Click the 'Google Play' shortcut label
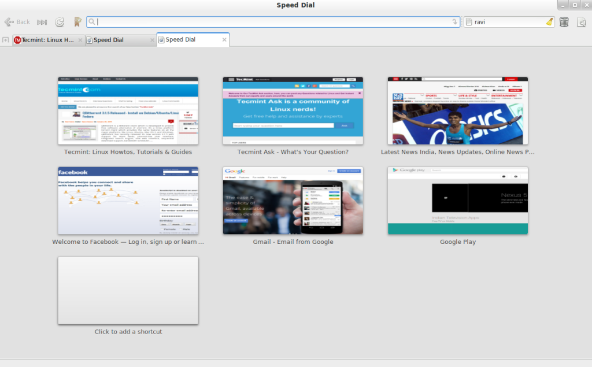This screenshot has height=367, width=592. click(458, 242)
